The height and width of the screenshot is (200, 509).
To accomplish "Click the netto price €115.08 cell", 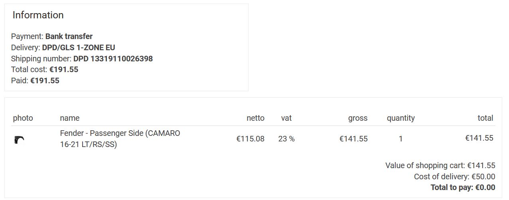I will pyautogui.click(x=250, y=139).
